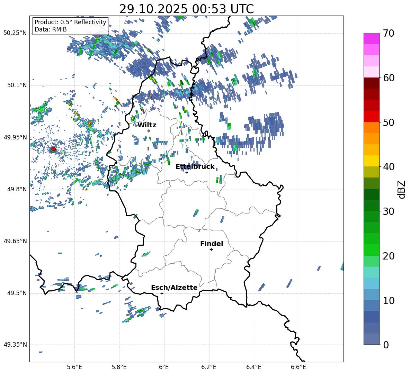Click the 50.1°N latitude label
The width and height of the screenshot is (410, 374).
pos(17,85)
